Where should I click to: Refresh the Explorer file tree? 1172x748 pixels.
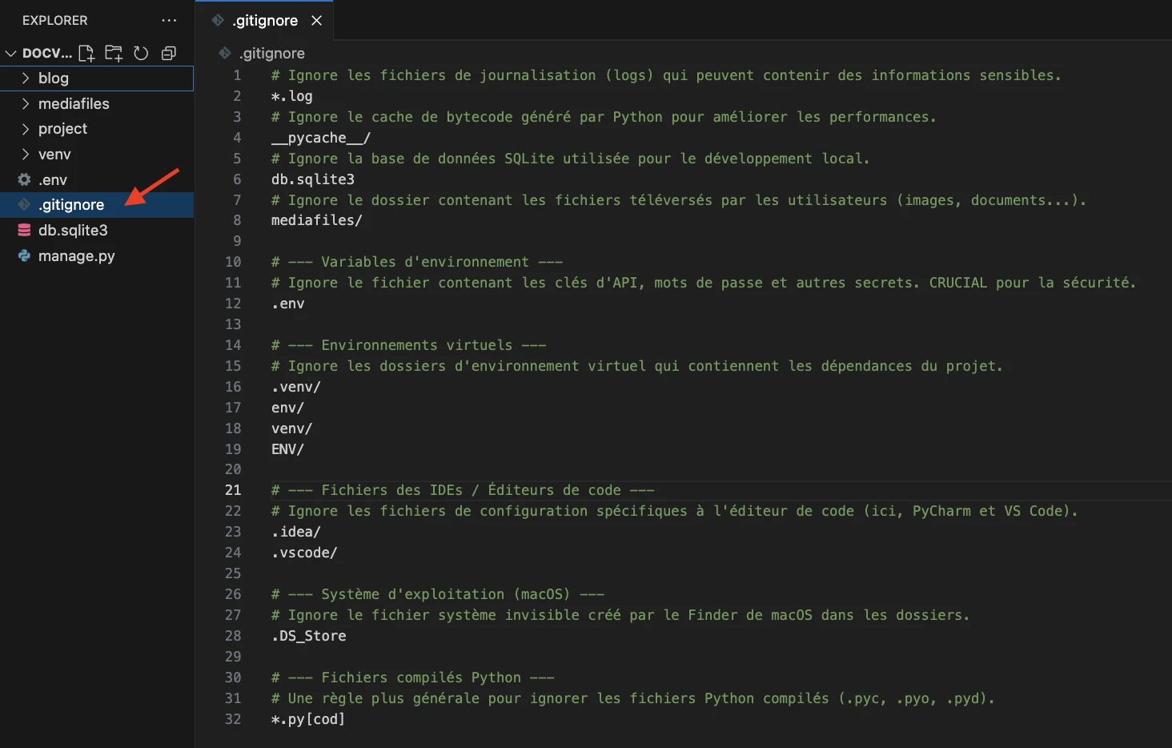click(141, 54)
